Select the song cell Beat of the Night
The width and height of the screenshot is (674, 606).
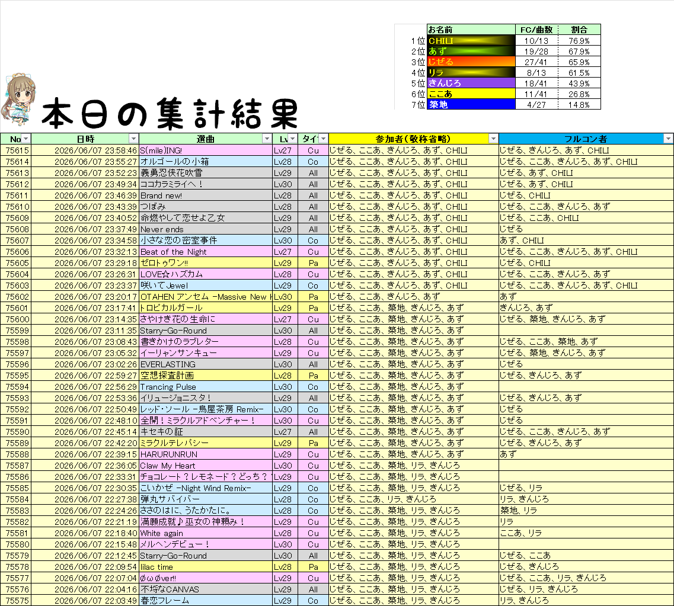point(206,252)
